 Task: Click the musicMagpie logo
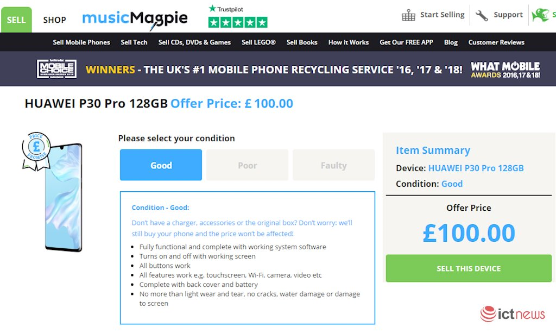coord(135,19)
